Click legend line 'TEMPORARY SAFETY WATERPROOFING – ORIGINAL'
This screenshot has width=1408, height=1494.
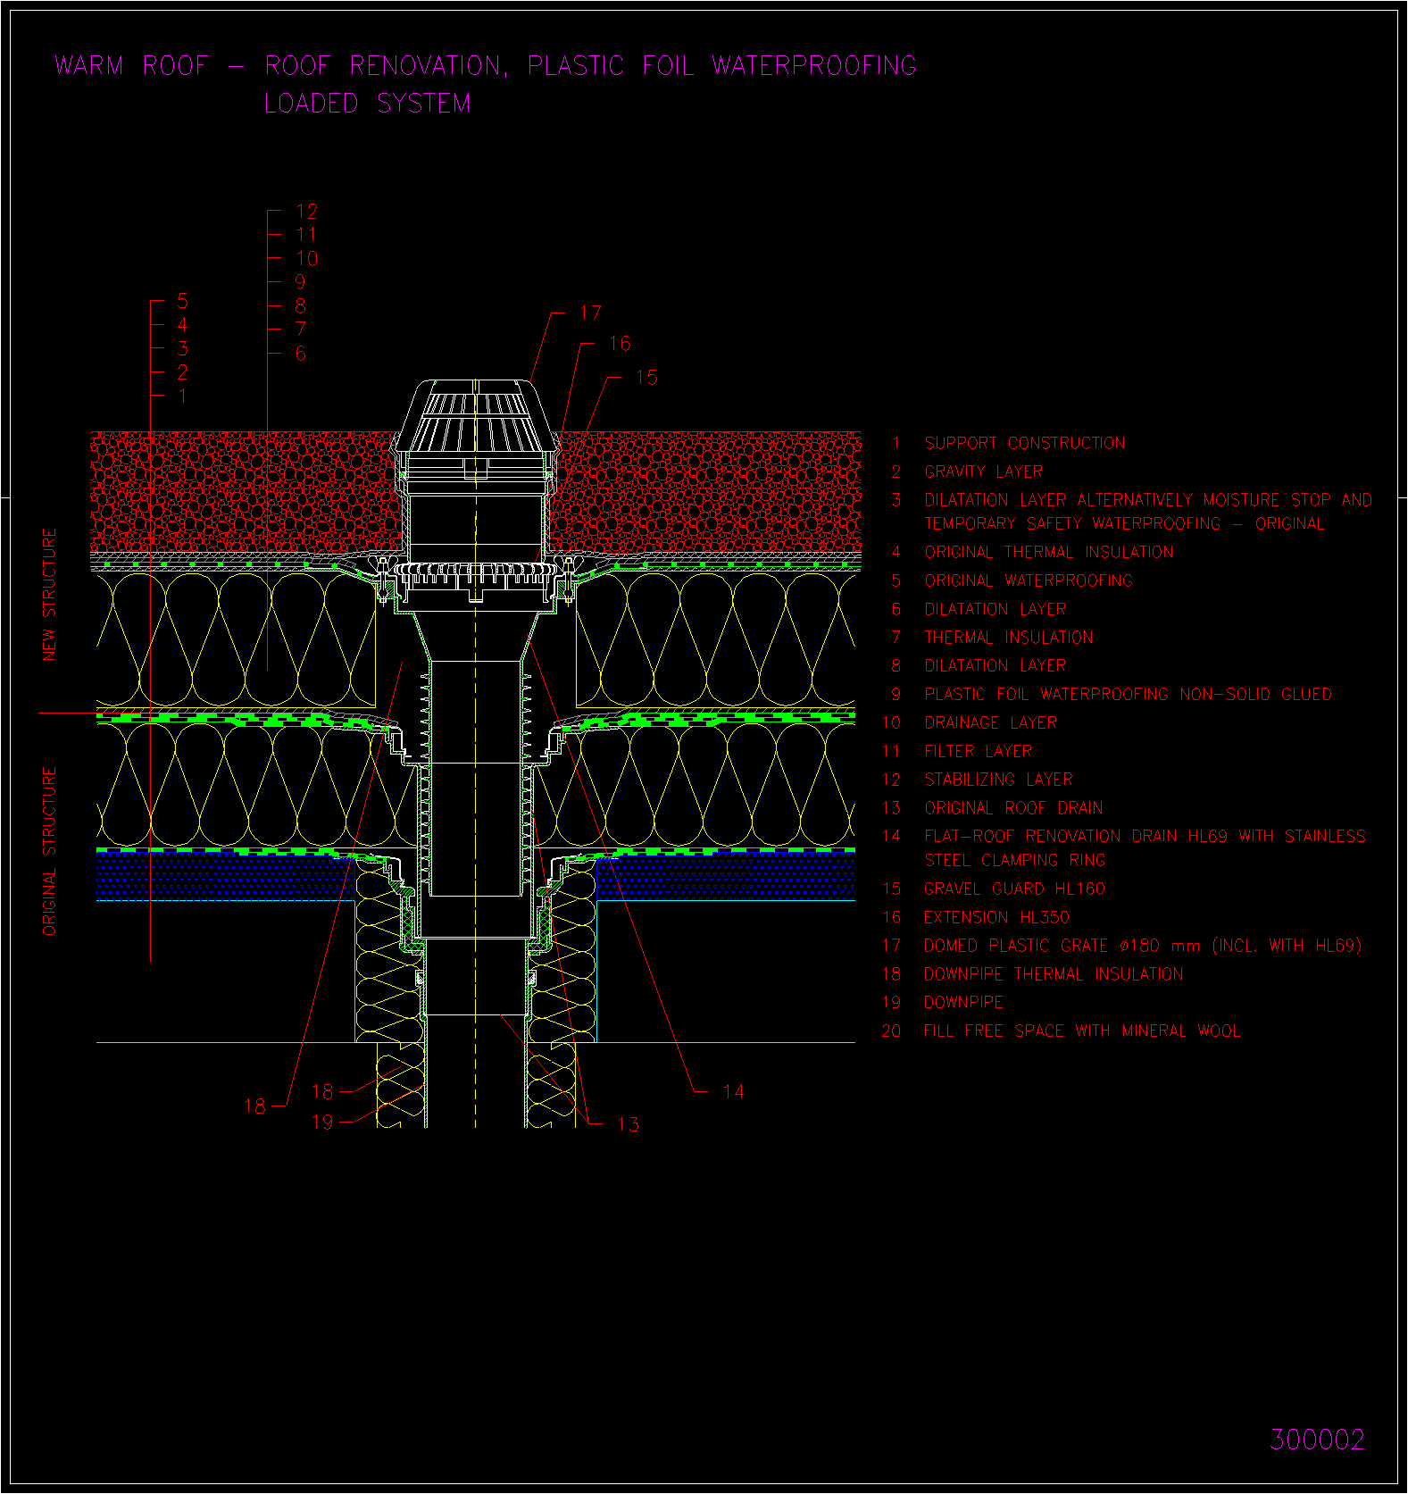pyautogui.click(x=1124, y=523)
